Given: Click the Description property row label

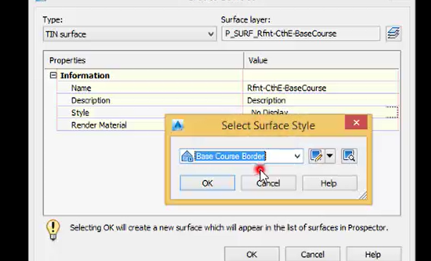Looking at the screenshot, I should 91,101.
